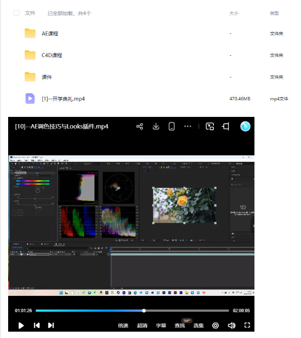This screenshot has height=338, width=301.
Task: Sort by the 类型 type column
Action: 274,13
